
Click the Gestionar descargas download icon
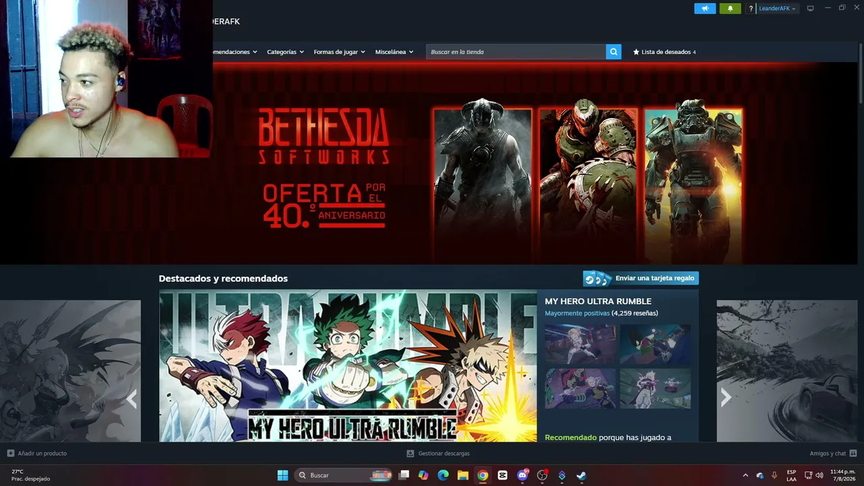coord(410,454)
